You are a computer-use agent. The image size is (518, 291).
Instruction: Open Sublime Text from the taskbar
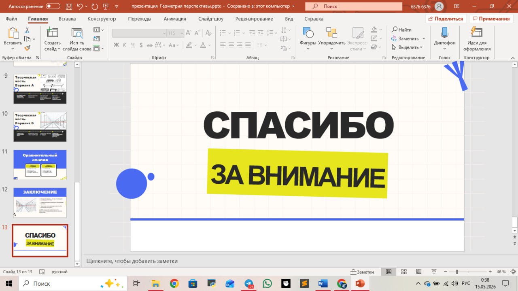tap(304, 283)
